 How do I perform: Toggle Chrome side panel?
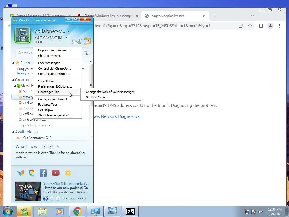click(261, 26)
